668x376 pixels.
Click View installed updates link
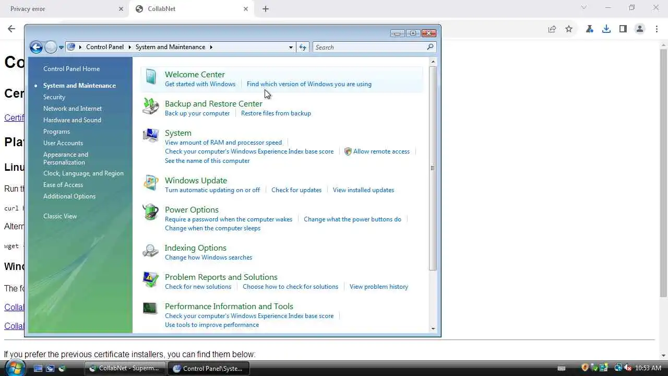click(363, 190)
